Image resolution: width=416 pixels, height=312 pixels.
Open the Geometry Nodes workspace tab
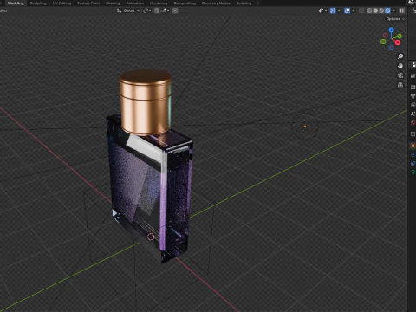(x=216, y=3)
